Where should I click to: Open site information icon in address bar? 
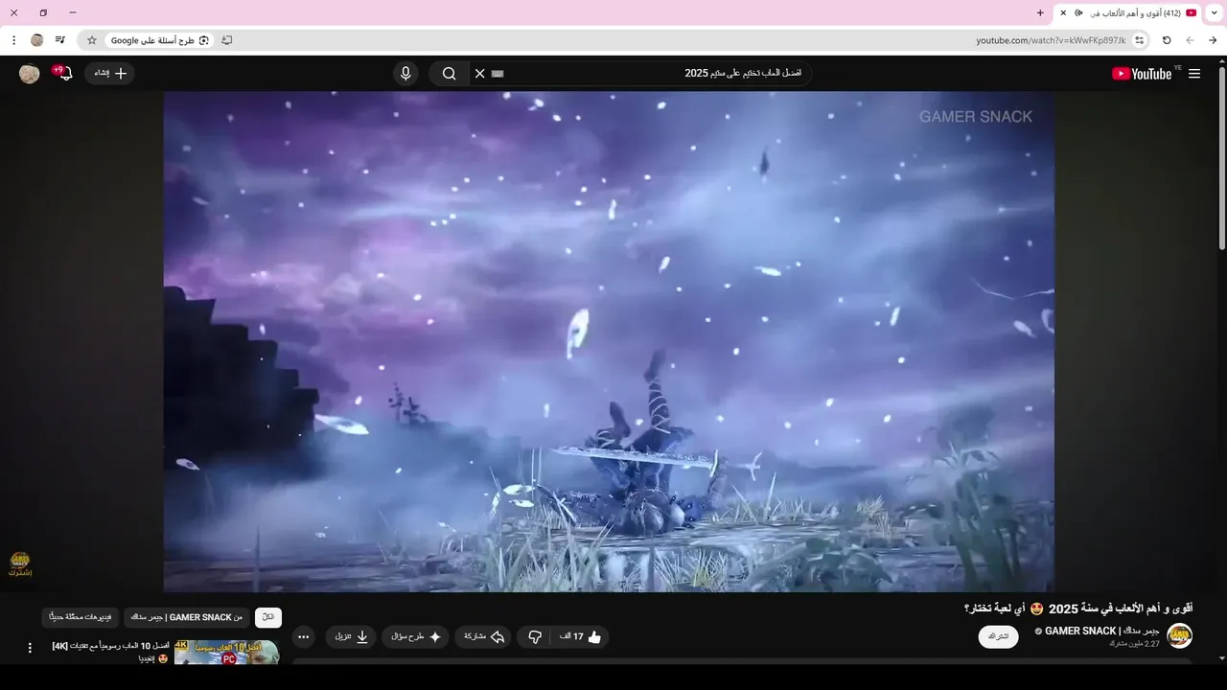click(x=1139, y=40)
